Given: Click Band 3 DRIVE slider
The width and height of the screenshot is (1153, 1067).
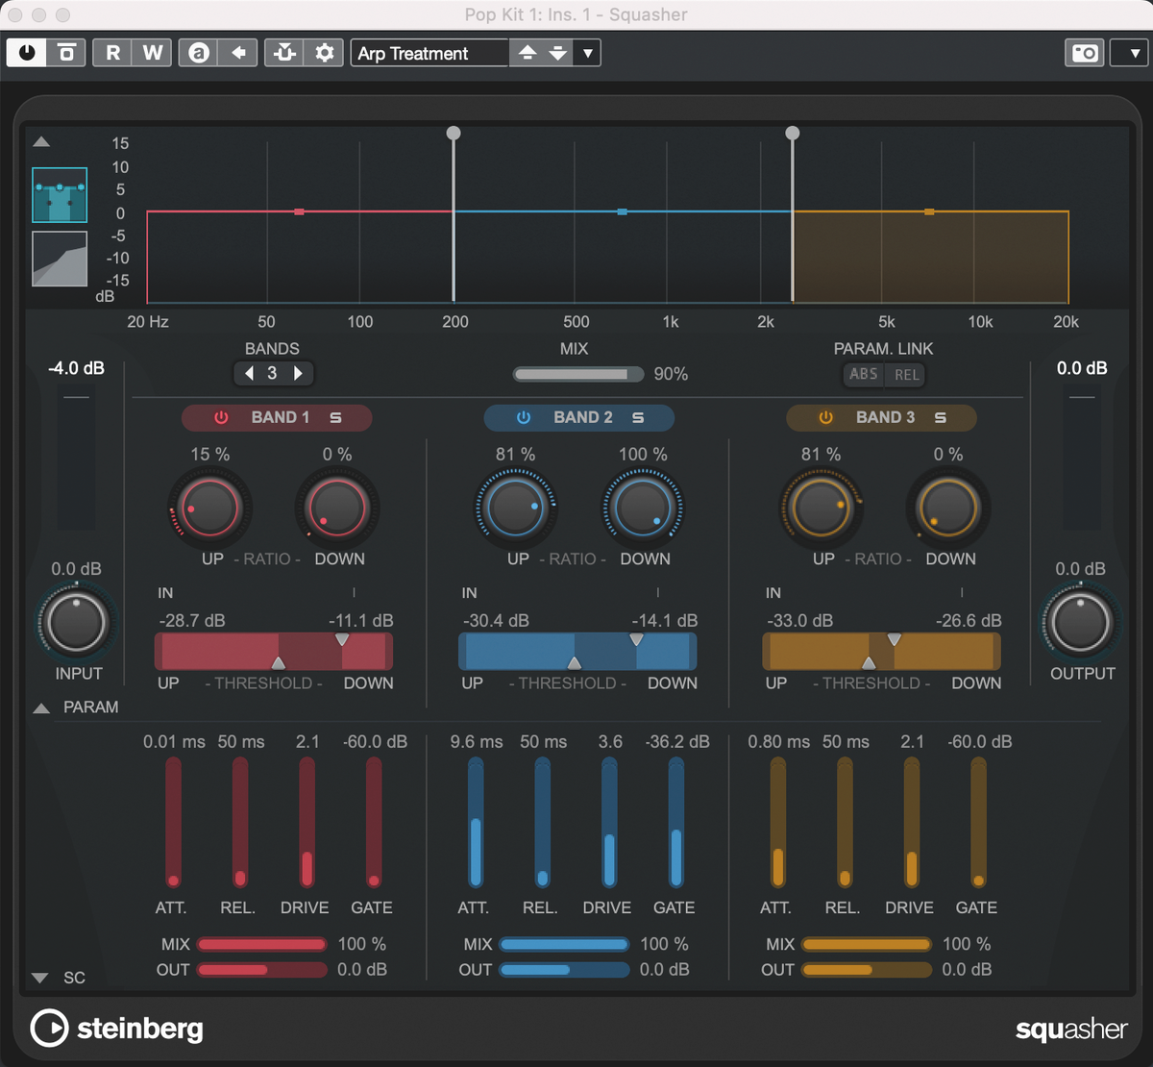Looking at the screenshot, I should click(x=911, y=823).
